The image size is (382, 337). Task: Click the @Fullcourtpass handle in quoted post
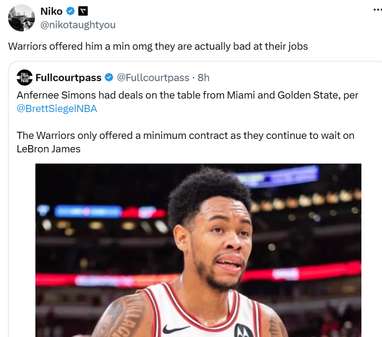point(153,78)
